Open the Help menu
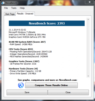The width and height of the screenshot is (95, 101). pyautogui.click(x=22, y=8)
